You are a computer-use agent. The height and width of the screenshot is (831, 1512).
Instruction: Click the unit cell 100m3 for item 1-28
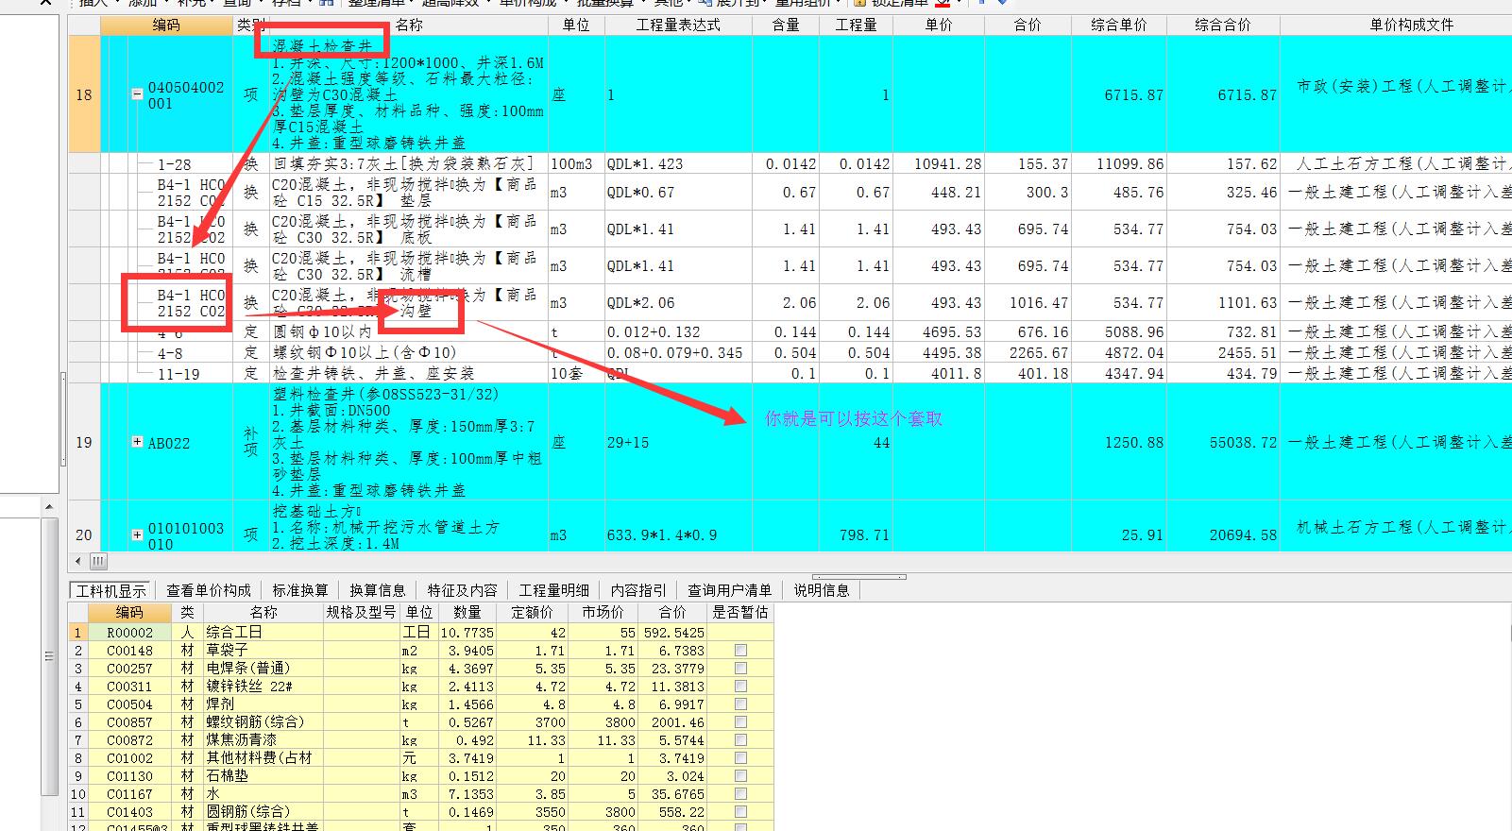(x=576, y=164)
